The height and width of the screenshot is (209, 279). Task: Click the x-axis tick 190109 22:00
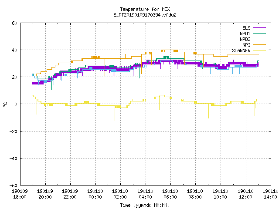coord(70,194)
